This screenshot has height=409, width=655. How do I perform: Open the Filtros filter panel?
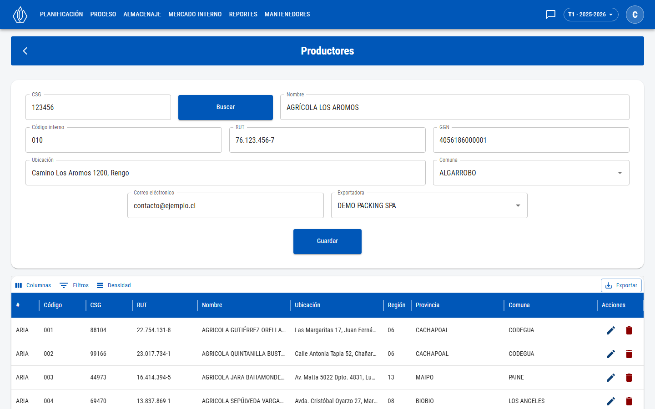(74, 285)
